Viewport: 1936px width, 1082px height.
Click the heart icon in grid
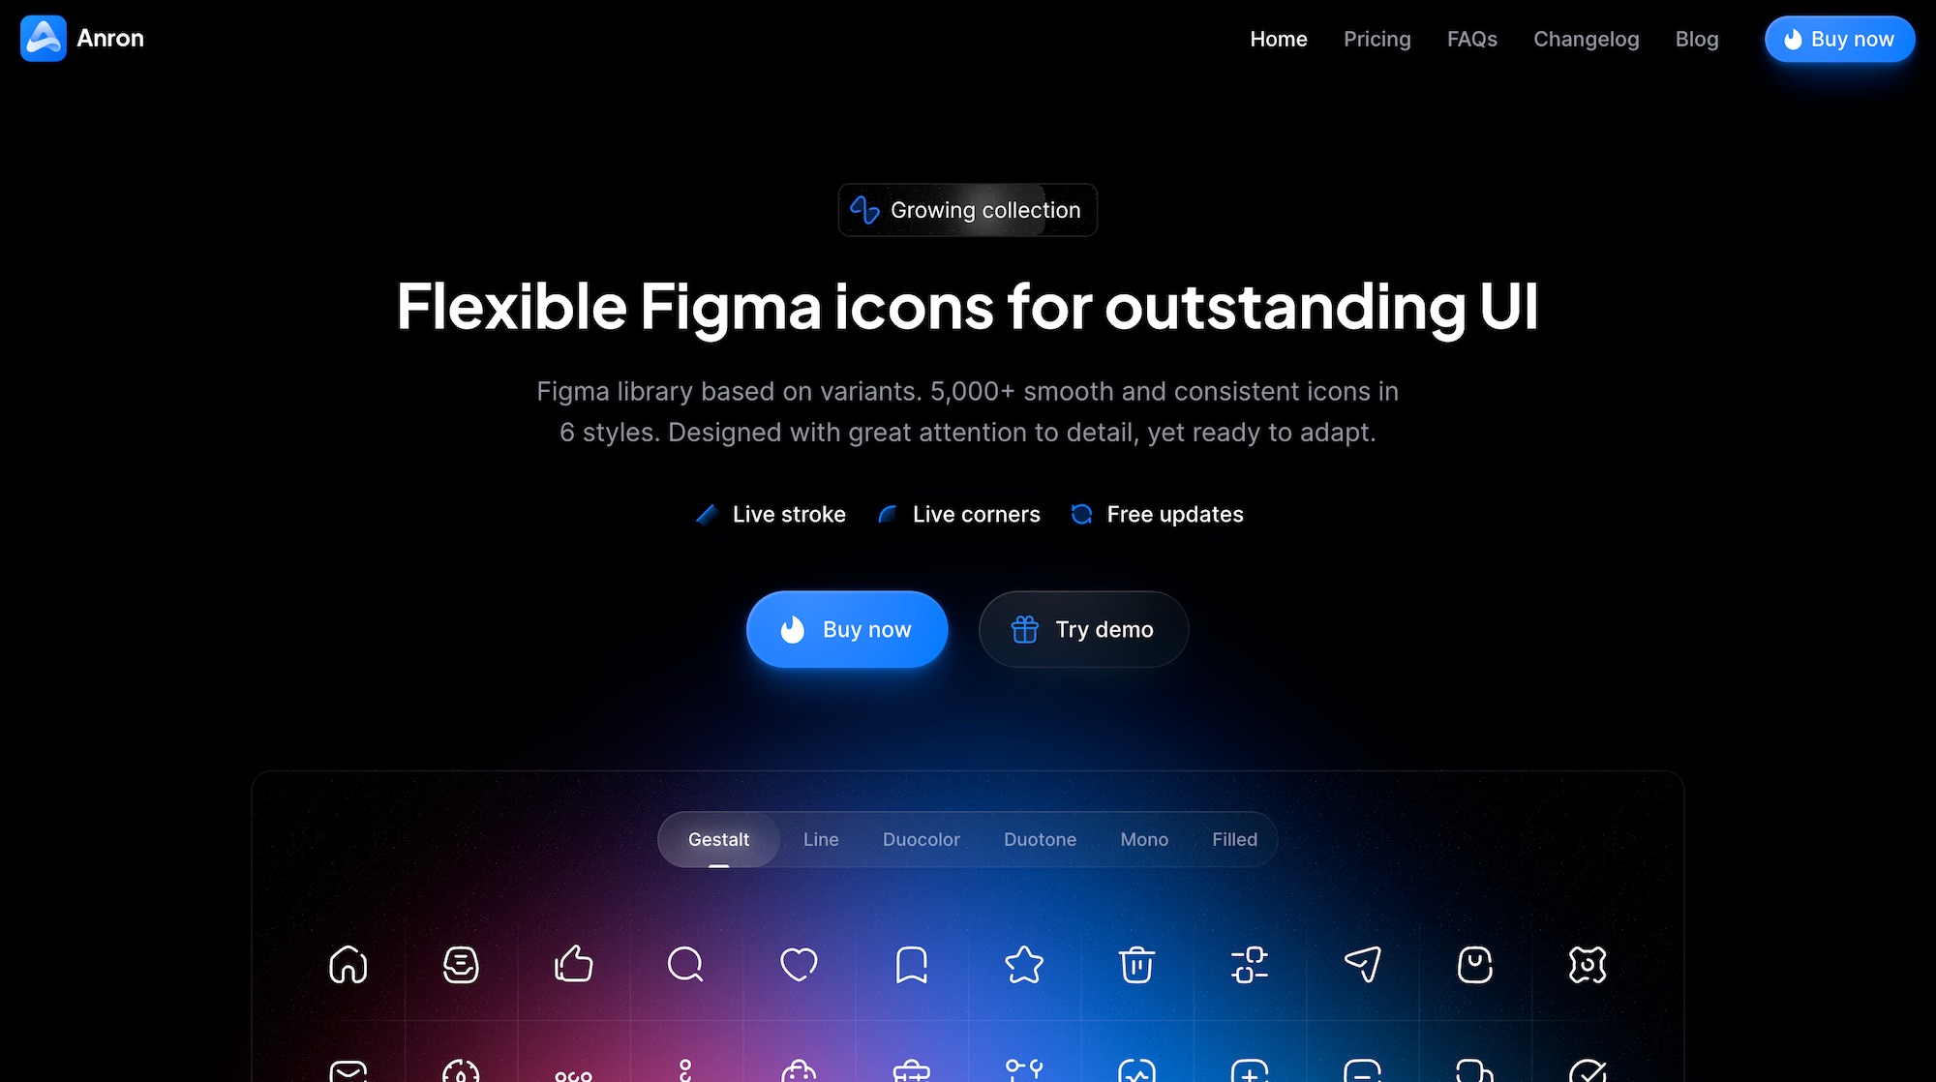[x=798, y=962]
